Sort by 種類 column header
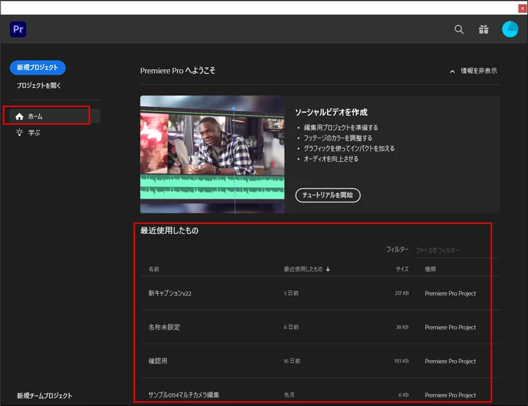The height and width of the screenshot is (406, 528). 430,269
